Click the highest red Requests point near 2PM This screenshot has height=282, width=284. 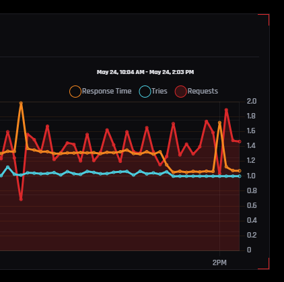[226, 110]
